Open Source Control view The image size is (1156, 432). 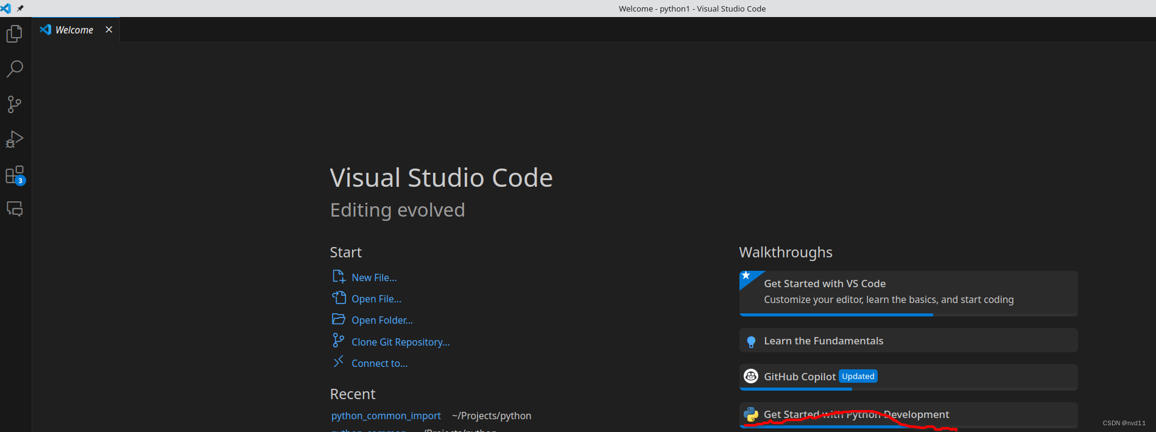(x=15, y=104)
